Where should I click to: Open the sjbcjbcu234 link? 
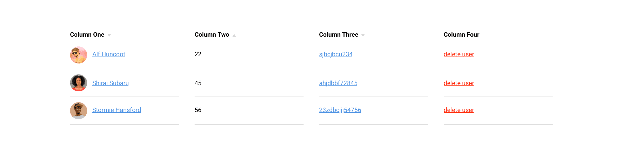coord(336,54)
